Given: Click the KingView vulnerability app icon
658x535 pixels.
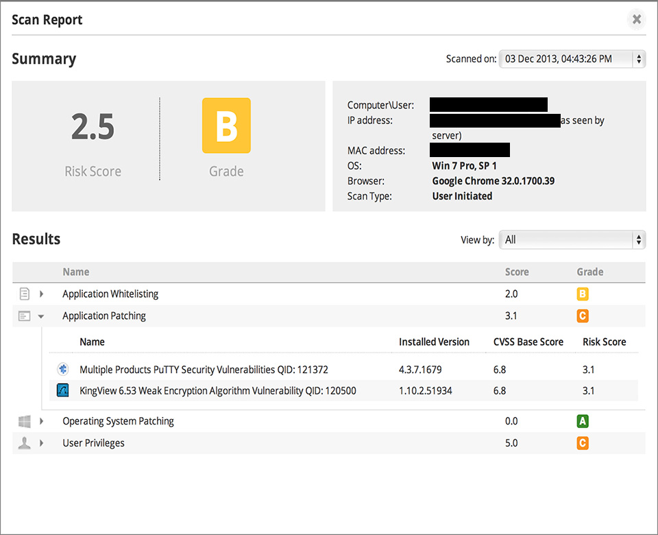Looking at the screenshot, I should (x=62, y=390).
